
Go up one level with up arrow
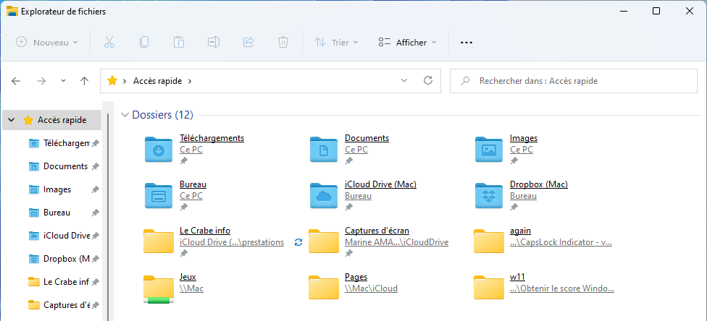[x=84, y=81]
